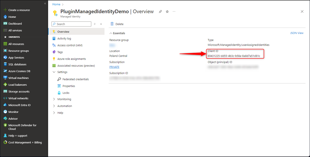Image resolution: width=310 pixels, height=157 pixels.
Task: Open the App Services icon
Action: pyautogui.click(x=5, y=57)
